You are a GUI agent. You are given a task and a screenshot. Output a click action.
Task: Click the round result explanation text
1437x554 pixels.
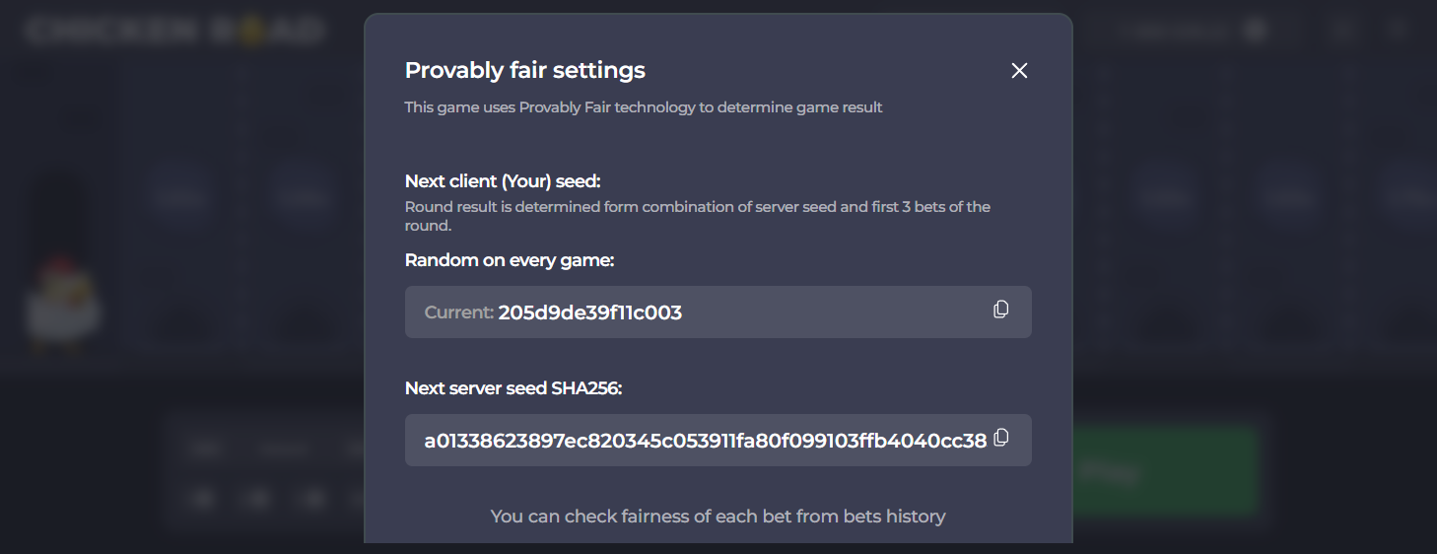click(x=698, y=216)
